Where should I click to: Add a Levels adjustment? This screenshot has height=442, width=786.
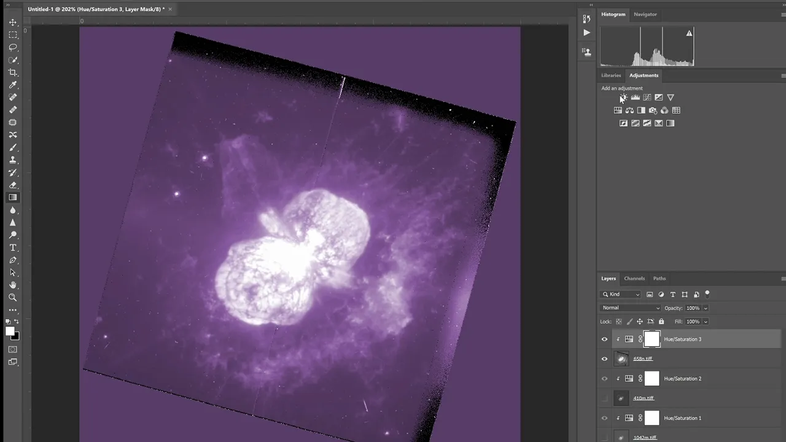[x=636, y=97]
